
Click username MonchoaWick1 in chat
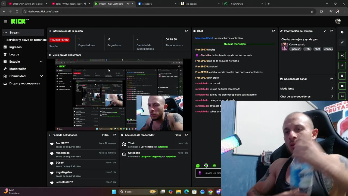point(204,38)
